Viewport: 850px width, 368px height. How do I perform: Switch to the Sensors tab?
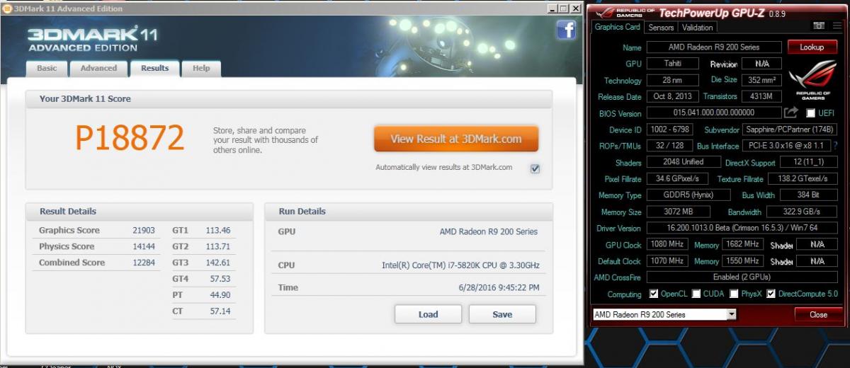(x=661, y=27)
